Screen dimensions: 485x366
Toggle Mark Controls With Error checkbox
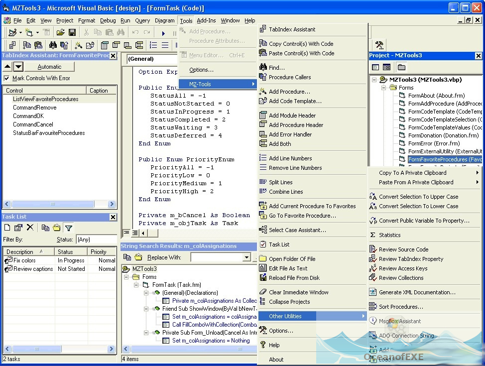point(6,78)
